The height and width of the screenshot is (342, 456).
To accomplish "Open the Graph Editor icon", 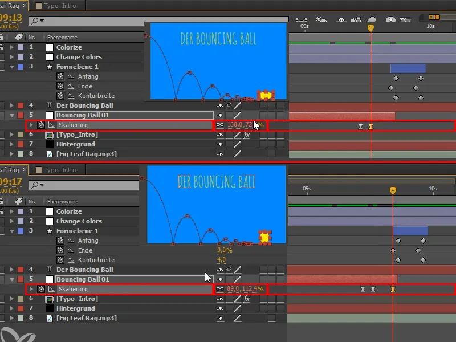I will tap(405, 19).
